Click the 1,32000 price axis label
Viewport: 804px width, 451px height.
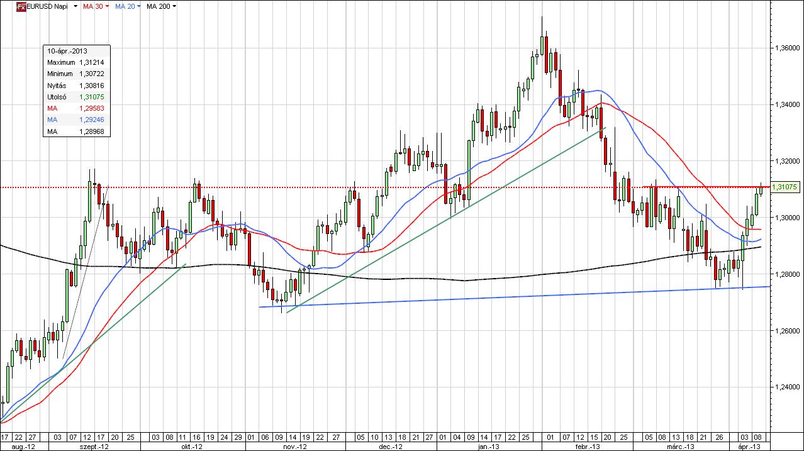(x=788, y=161)
